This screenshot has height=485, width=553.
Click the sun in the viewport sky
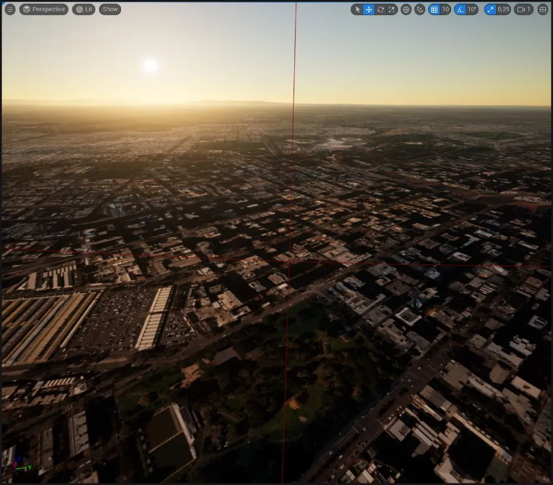coord(150,65)
